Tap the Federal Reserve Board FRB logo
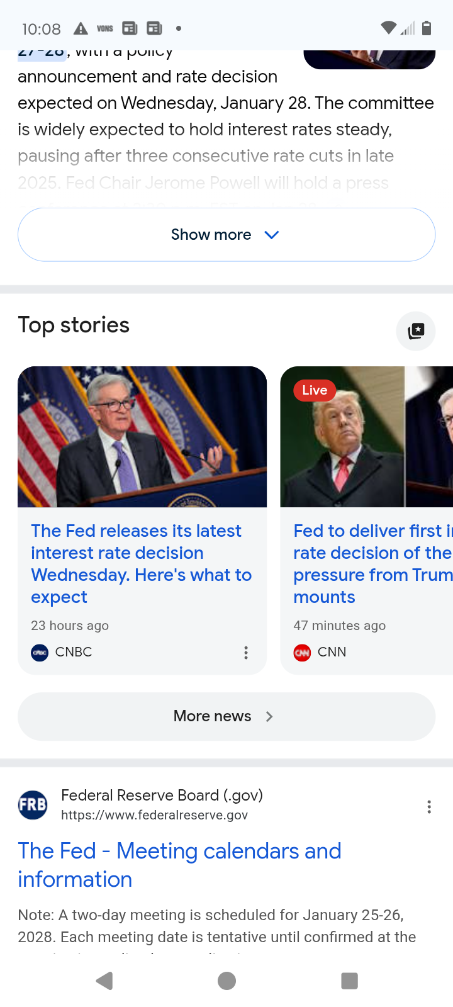The height and width of the screenshot is (1007, 453). 33,805
